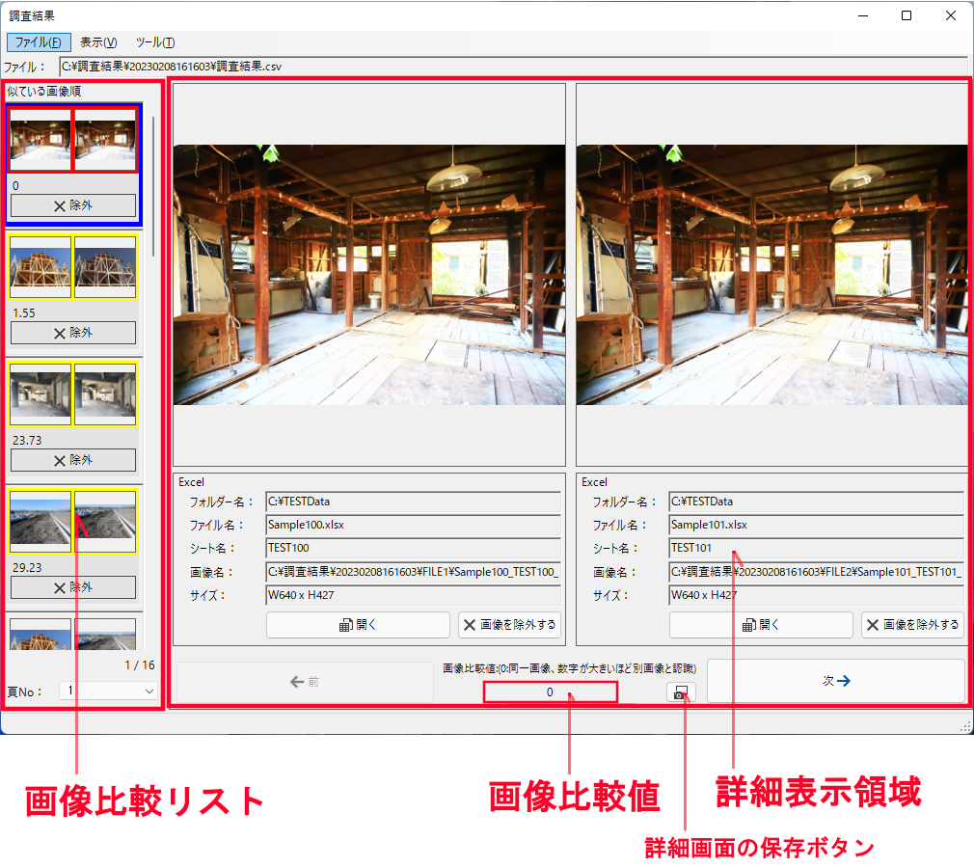Open Sample100.xlsx with the left 開く button
Viewport: 974px width, 868px height.
[x=358, y=625]
